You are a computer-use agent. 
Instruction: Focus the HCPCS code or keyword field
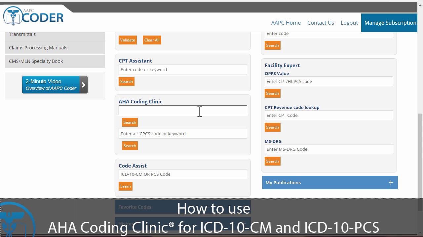(183, 134)
